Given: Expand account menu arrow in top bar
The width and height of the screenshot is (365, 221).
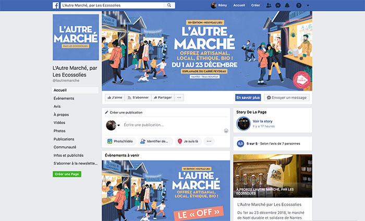Looking at the screenshot, I should tap(308, 5).
